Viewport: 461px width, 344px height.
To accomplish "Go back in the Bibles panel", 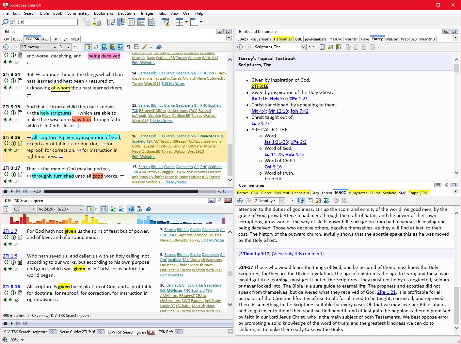I will click(6, 47).
